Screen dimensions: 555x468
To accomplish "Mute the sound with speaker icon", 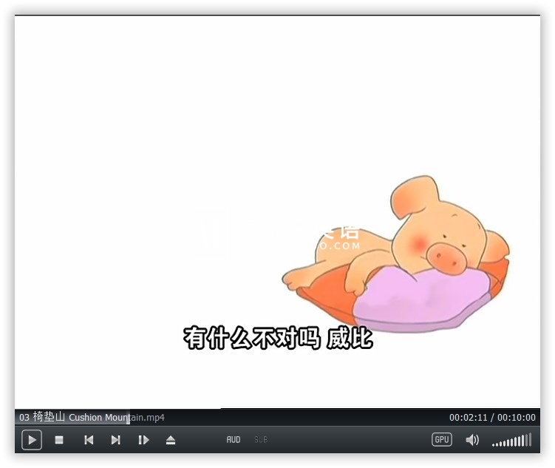I will coord(472,440).
